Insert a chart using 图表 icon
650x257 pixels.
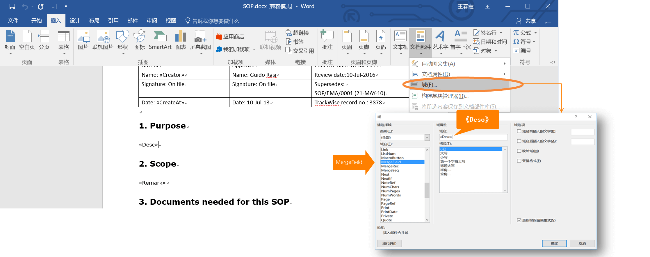(x=181, y=40)
